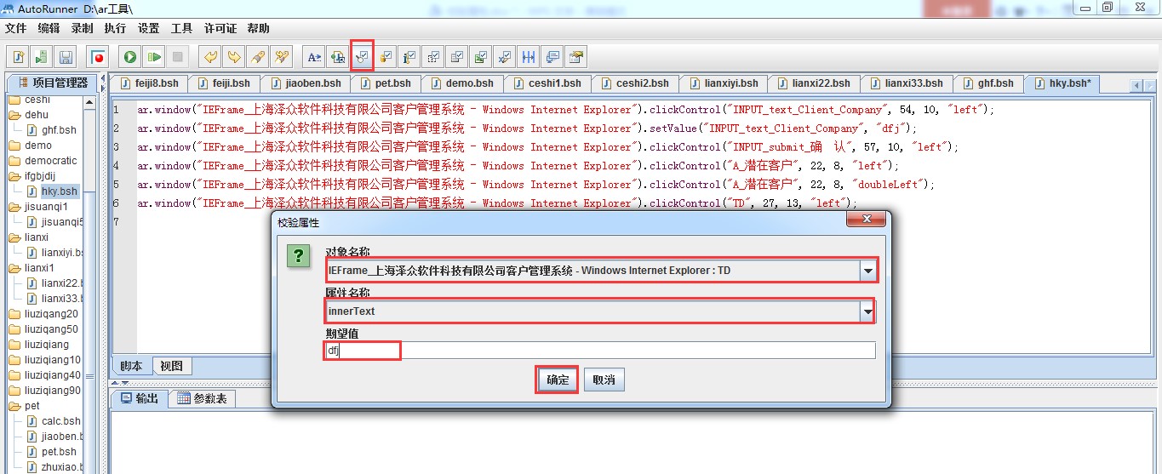The width and height of the screenshot is (1162, 474).
Task: Select ghf.bsh in the project tree
Action: (52, 130)
